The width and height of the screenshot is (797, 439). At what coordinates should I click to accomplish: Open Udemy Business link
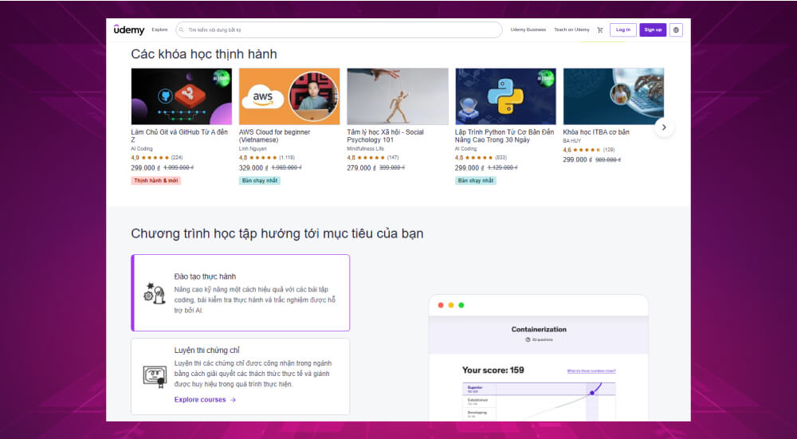tap(528, 30)
